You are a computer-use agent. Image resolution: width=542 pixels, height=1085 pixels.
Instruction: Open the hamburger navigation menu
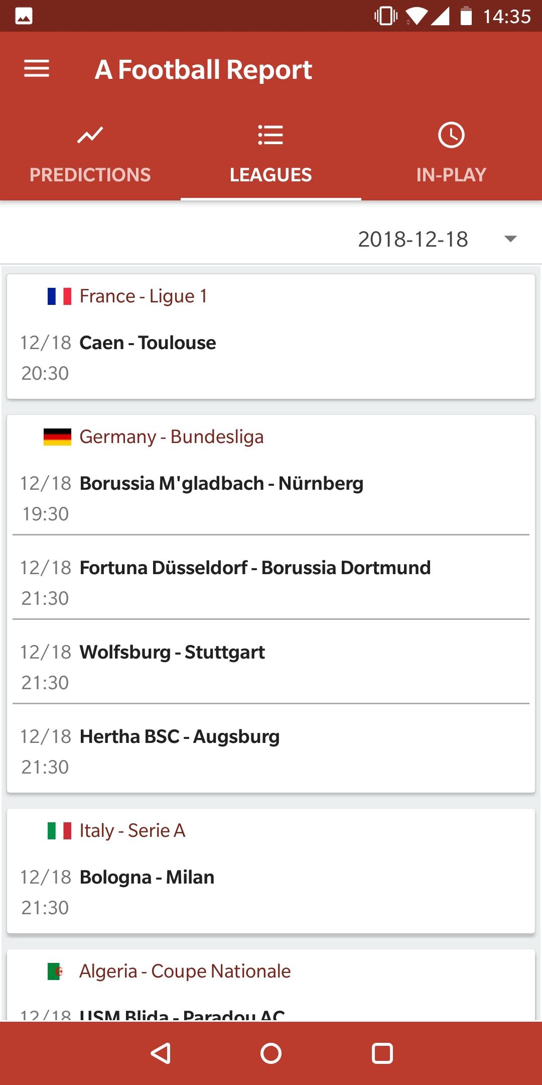pyautogui.click(x=37, y=69)
